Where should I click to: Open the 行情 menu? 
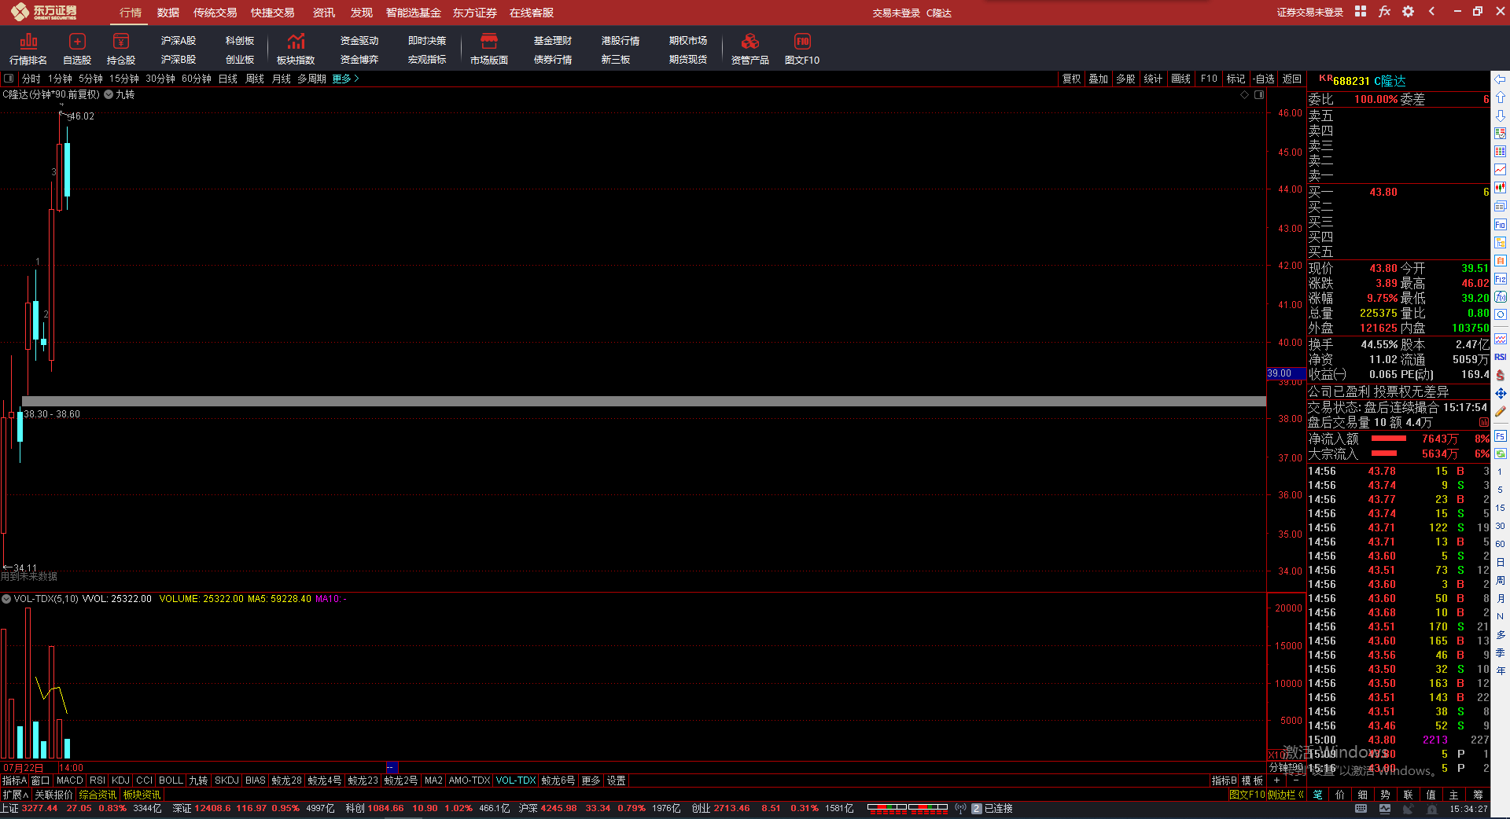coord(131,13)
